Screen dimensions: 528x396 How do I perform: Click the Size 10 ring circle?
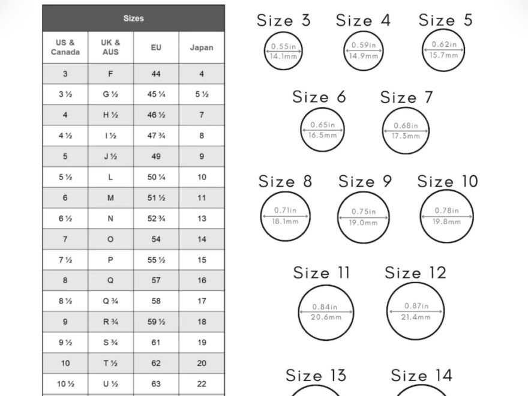pyautogui.click(x=446, y=216)
